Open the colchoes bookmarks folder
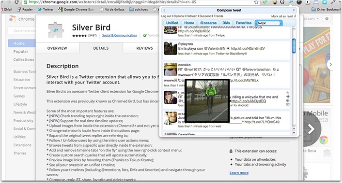342x183 pixels. (x=139, y=10)
